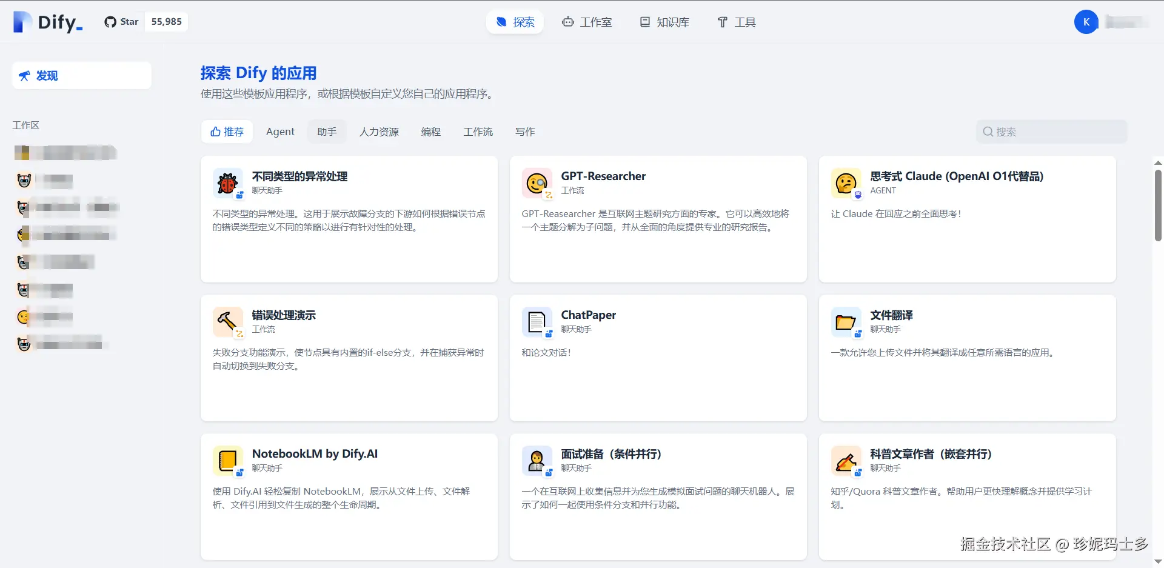Image resolution: width=1164 pixels, height=568 pixels.
Task: Click the NotebookLM by Dify.AI notebook icon
Action: click(x=228, y=461)
